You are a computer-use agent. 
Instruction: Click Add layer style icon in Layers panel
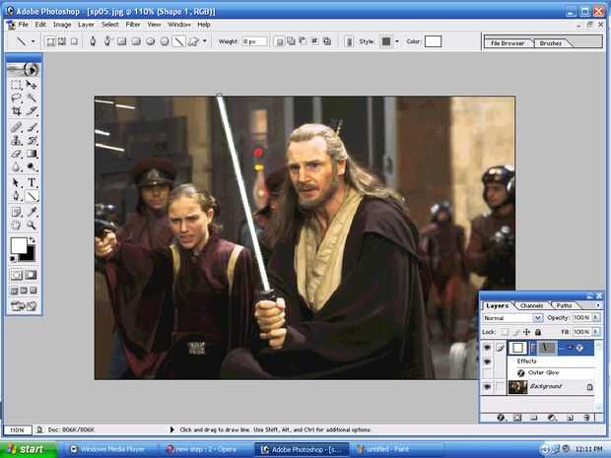pyautogui.click(x=501, y=418)
